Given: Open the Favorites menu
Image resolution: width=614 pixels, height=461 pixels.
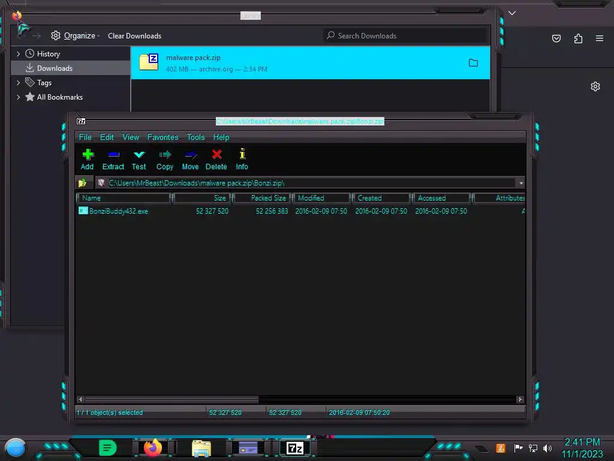Looking at the screenshot, I should tap(162, 137).
